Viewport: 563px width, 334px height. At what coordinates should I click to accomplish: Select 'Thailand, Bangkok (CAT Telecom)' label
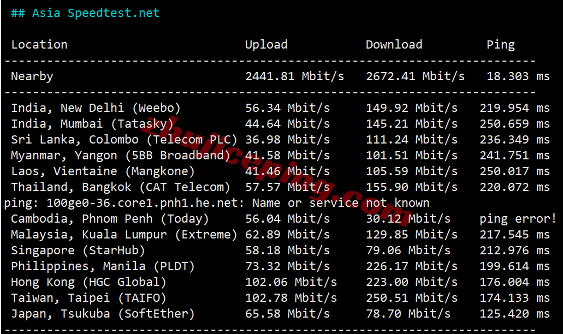click(x=120, y=187)
